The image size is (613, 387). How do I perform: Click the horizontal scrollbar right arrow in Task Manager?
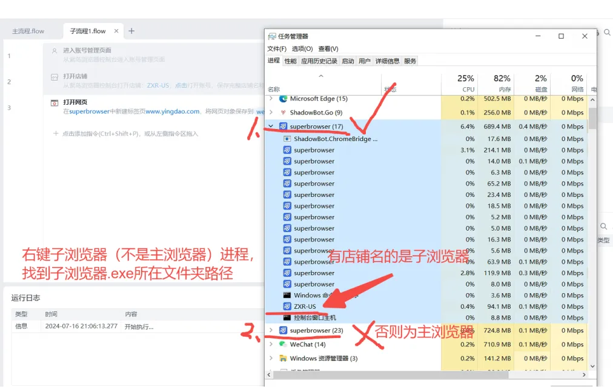(x=584, y=374)
